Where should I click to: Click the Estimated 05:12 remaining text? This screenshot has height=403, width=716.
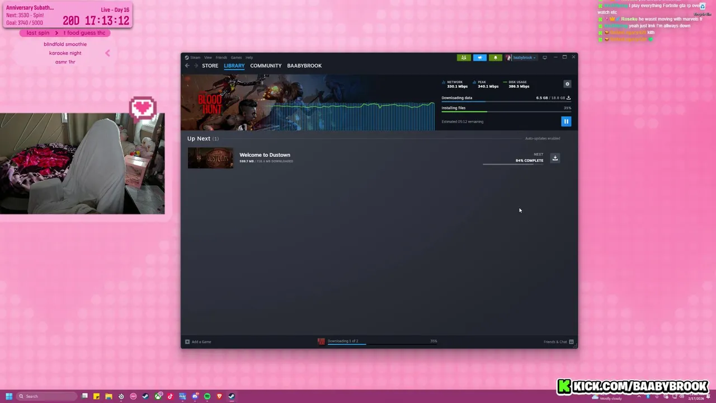coord(462,121)
